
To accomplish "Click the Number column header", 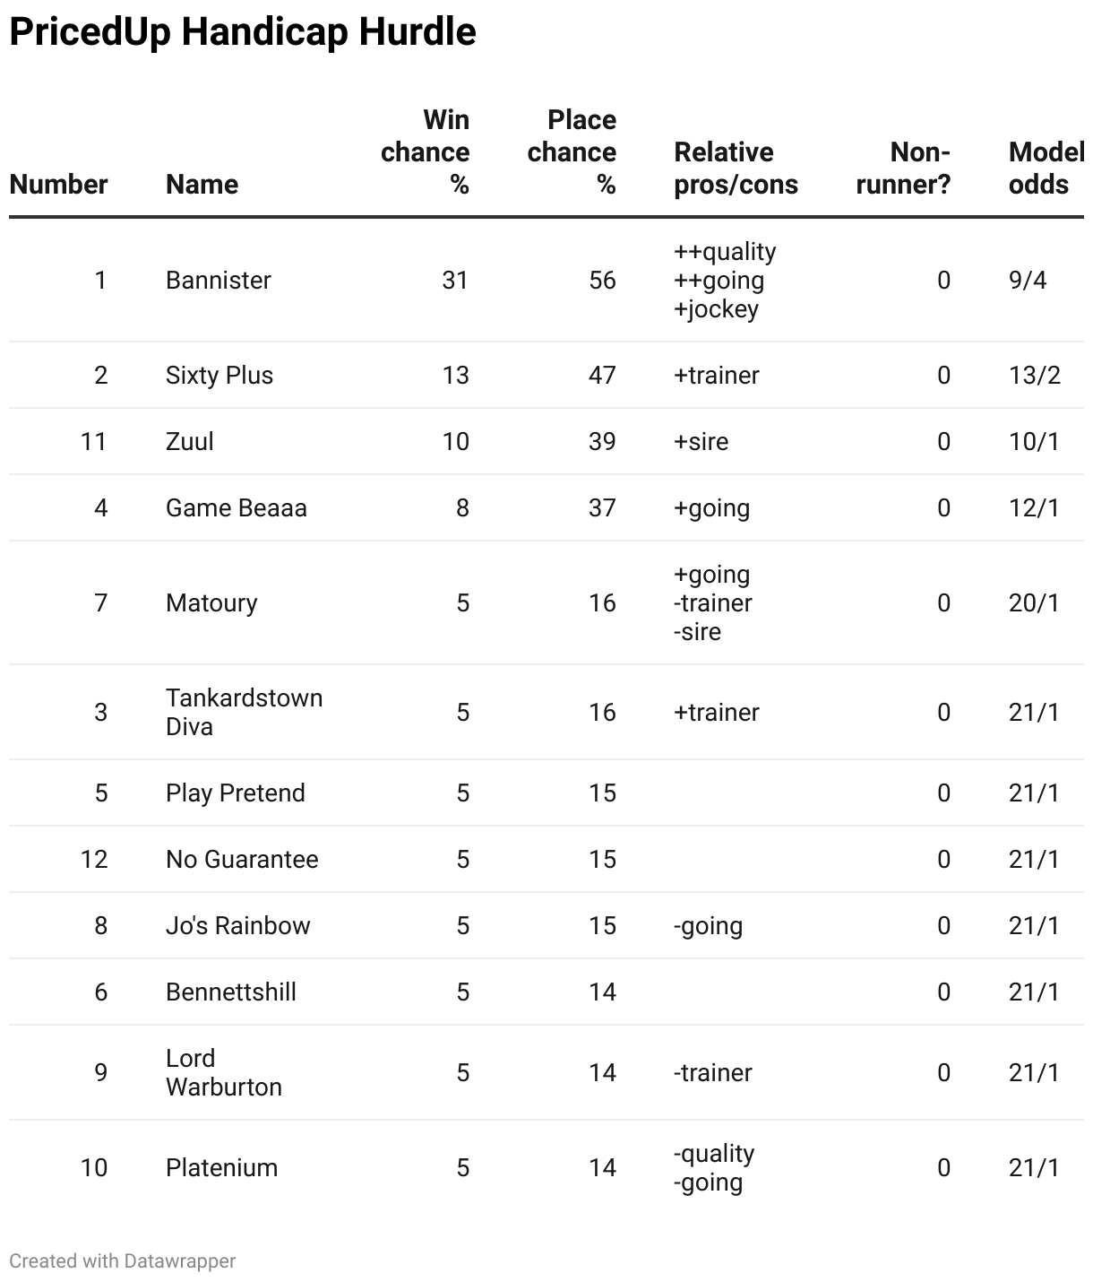I will (x=58, y=185).
